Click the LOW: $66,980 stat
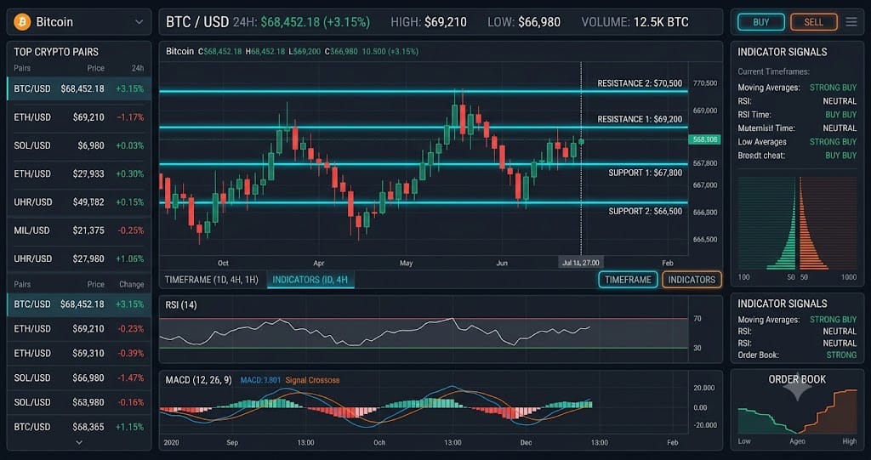 pos(524,22)
